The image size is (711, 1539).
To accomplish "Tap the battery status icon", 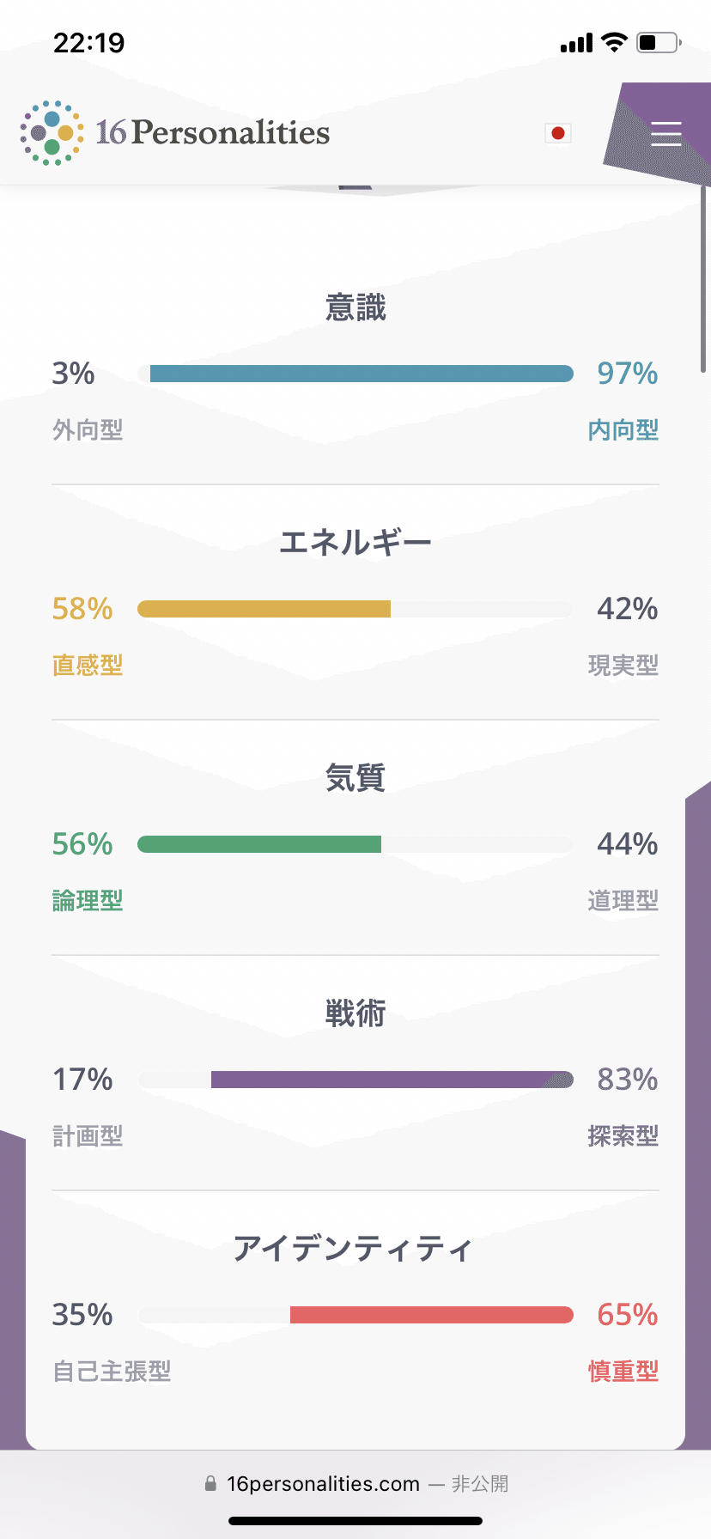I will point(658,42).
